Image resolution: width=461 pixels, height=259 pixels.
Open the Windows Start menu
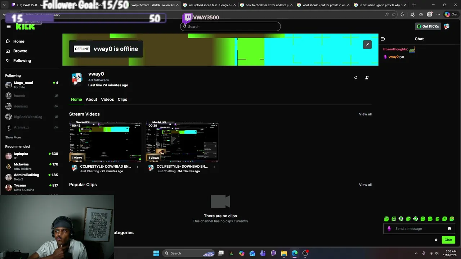pos(156,253)
